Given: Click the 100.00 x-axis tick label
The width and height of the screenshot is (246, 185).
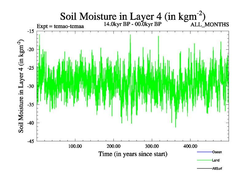Looking at the screenshot, I should click(x=75, y=146).
